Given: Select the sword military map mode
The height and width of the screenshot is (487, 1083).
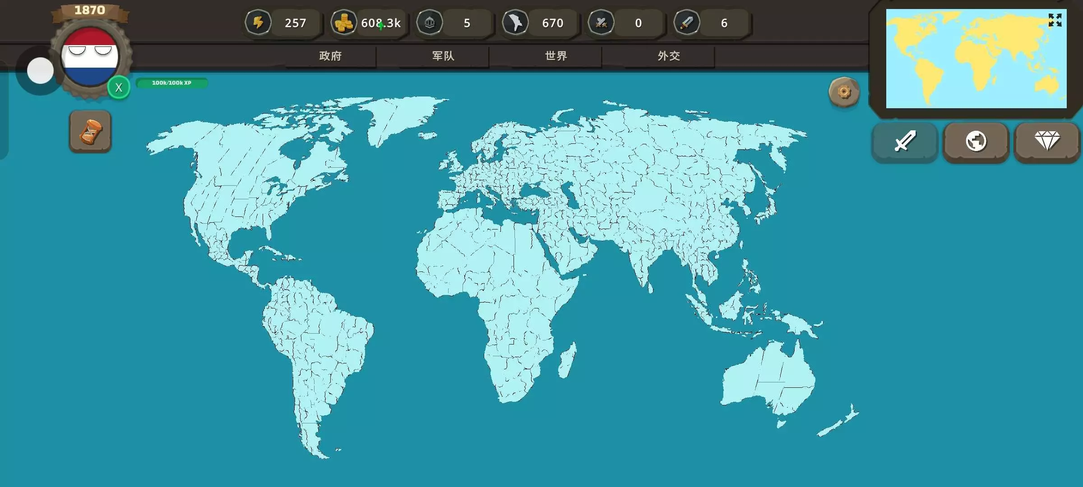Looking at the screenshot, I should (x=905, y=141).
